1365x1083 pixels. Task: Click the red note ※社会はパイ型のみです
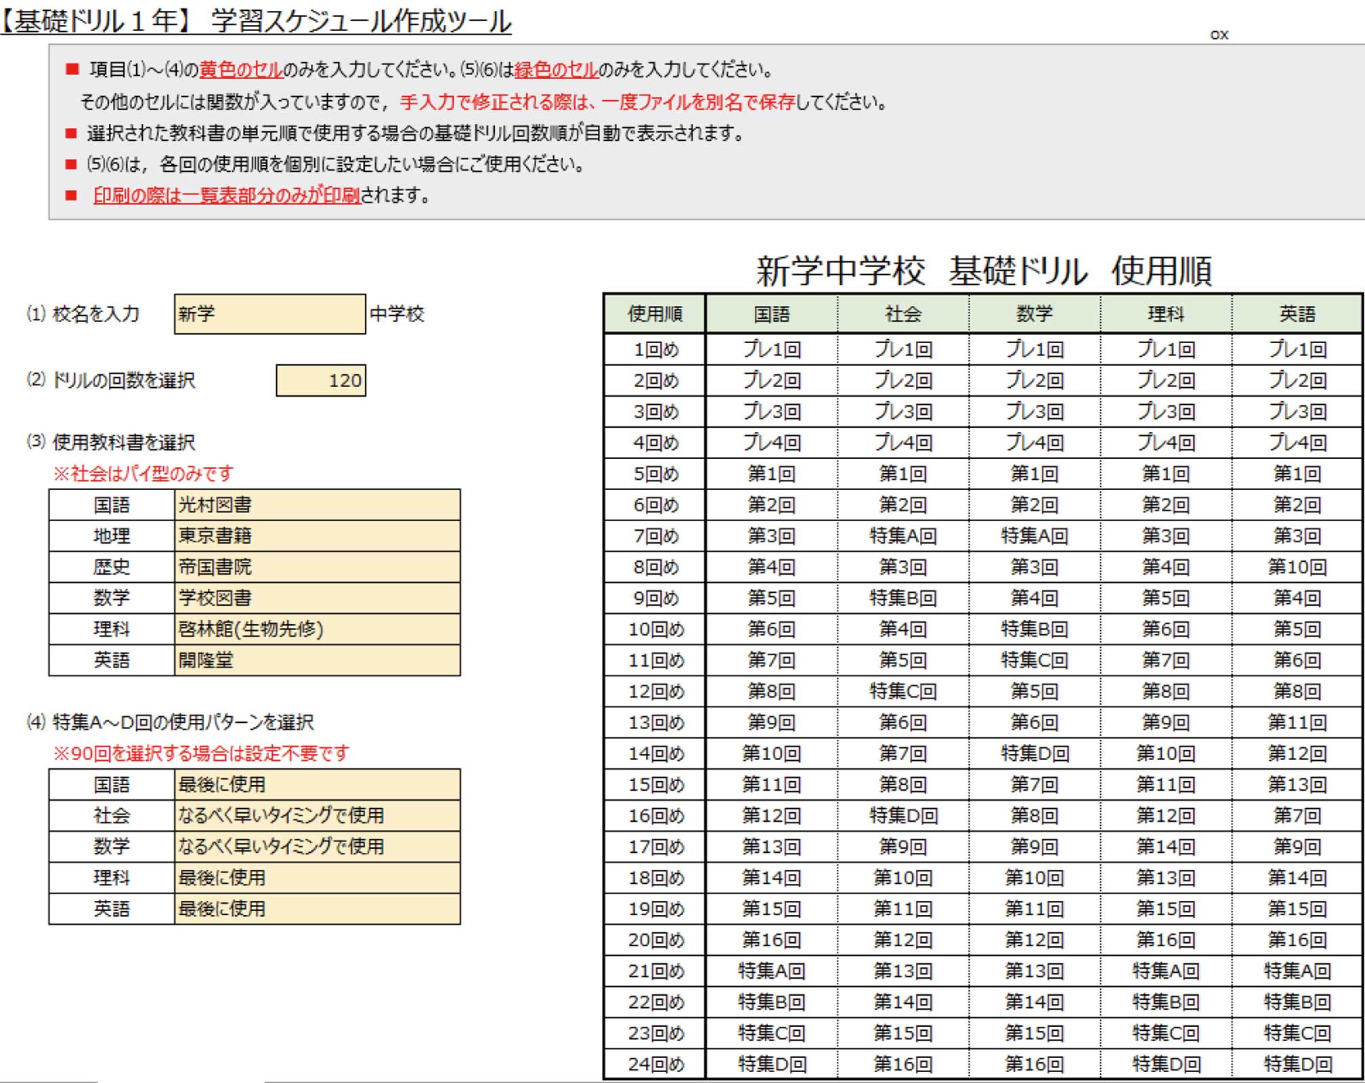143,474
